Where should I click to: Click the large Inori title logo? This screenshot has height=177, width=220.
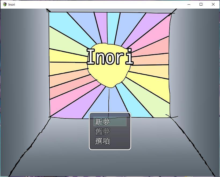coord(110,57)
